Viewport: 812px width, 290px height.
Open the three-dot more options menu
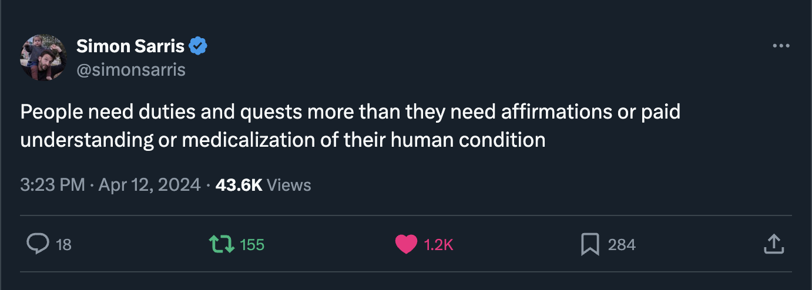pos(781,46)
